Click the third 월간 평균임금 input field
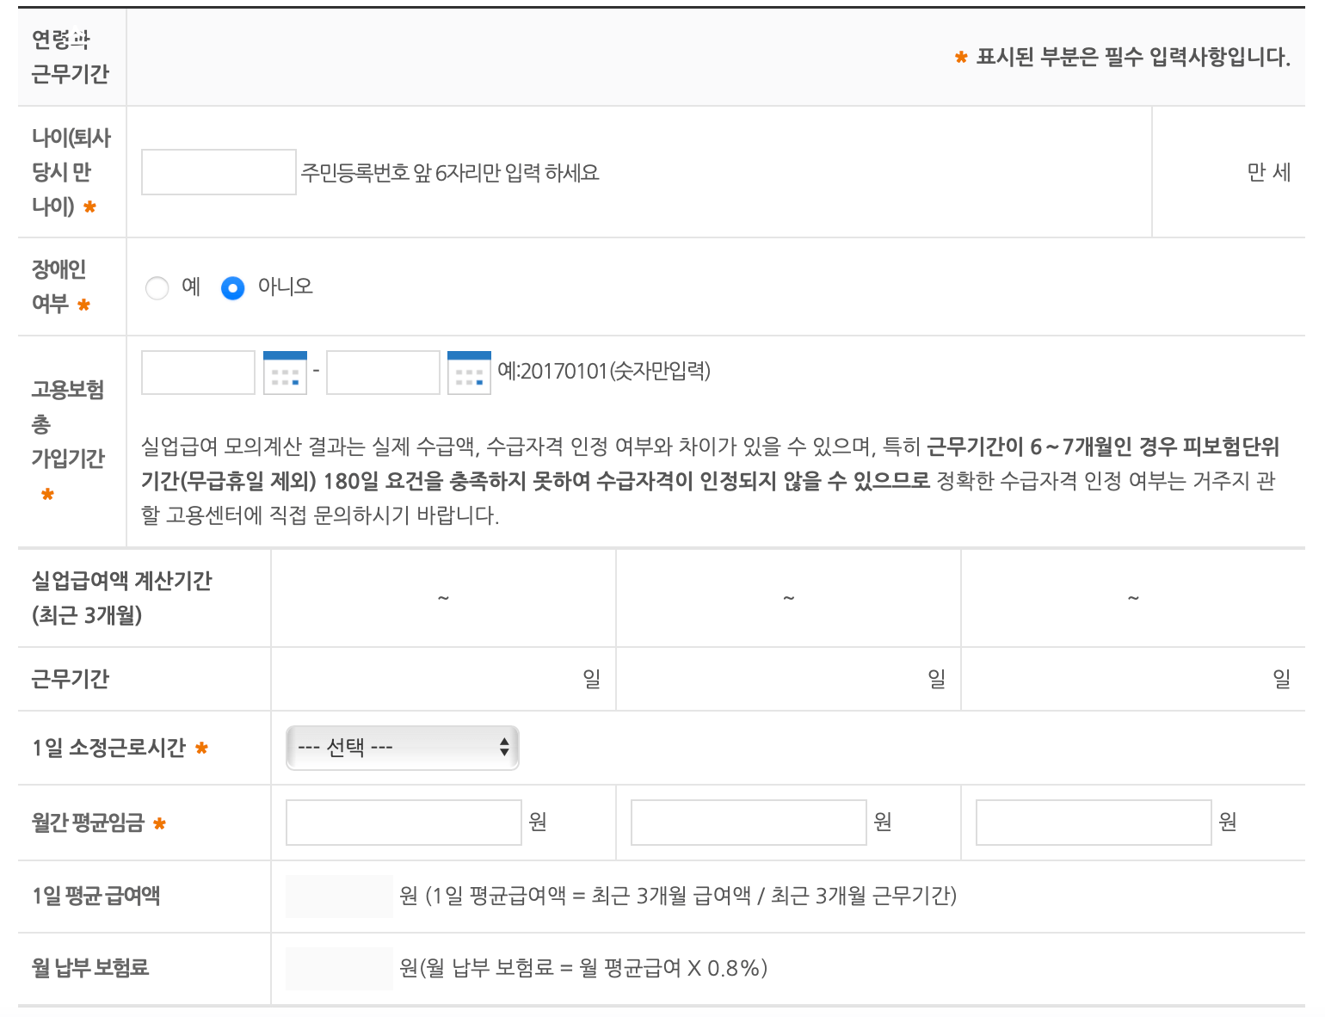Viewport: 1325px width, 1017px height. (1093, 823)
